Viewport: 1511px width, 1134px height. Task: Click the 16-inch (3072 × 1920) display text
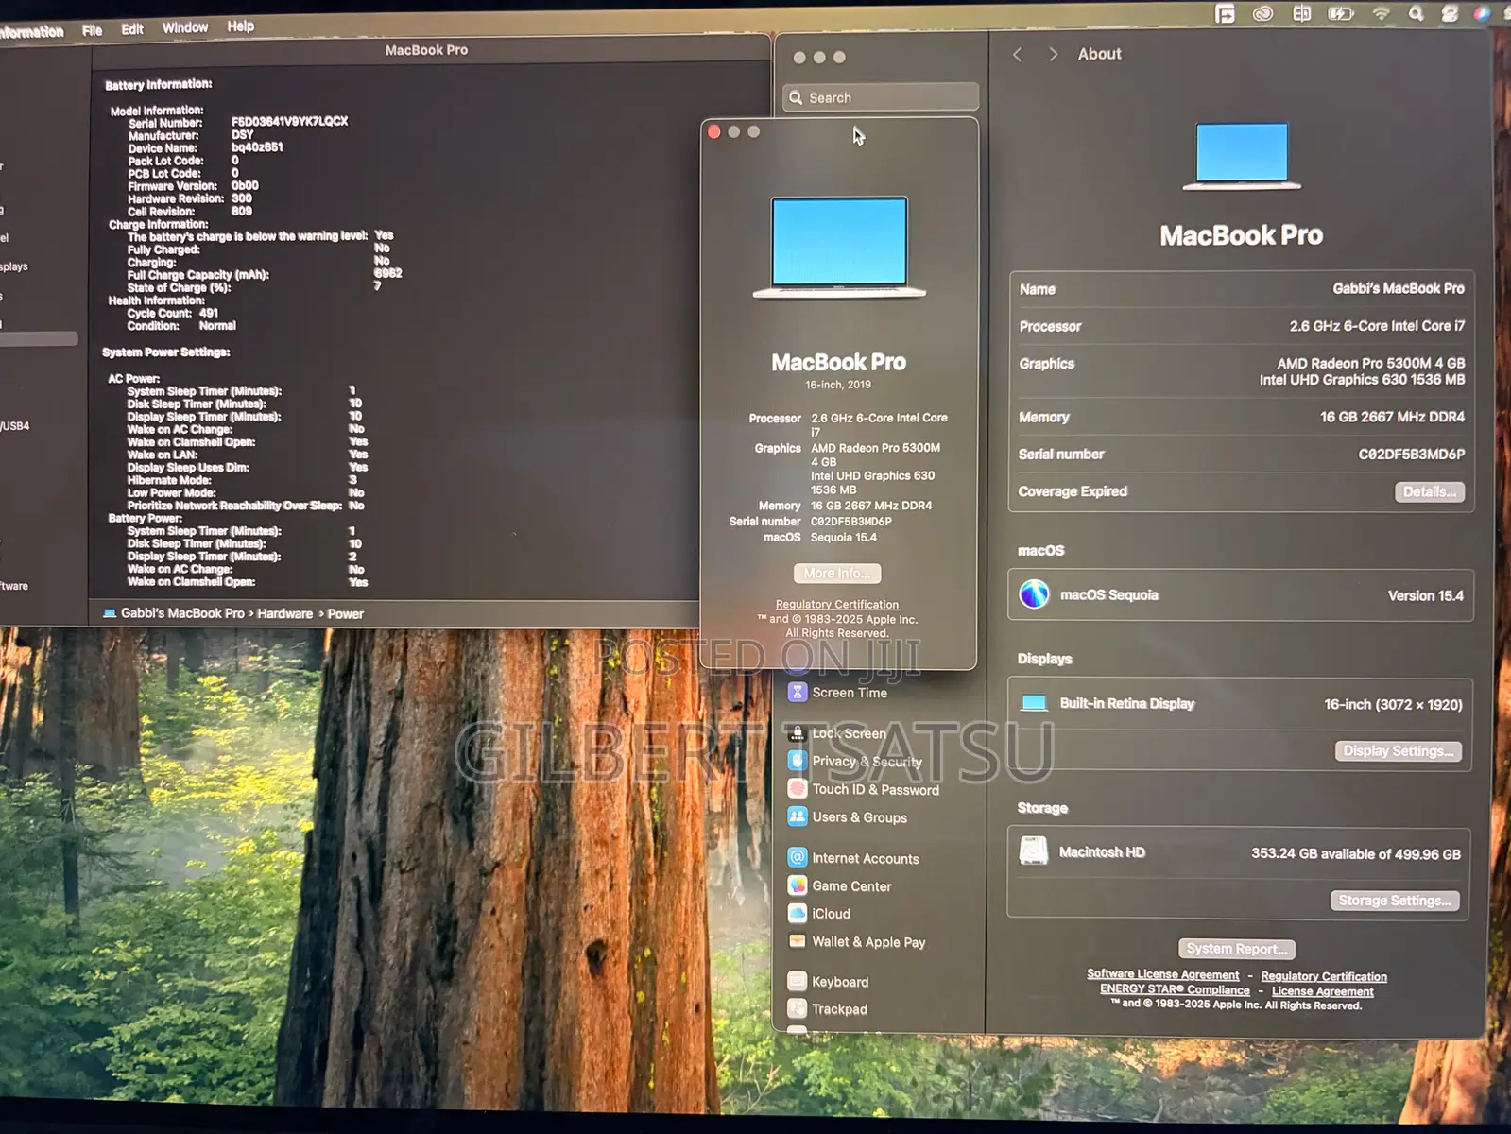pos(1393,704)
